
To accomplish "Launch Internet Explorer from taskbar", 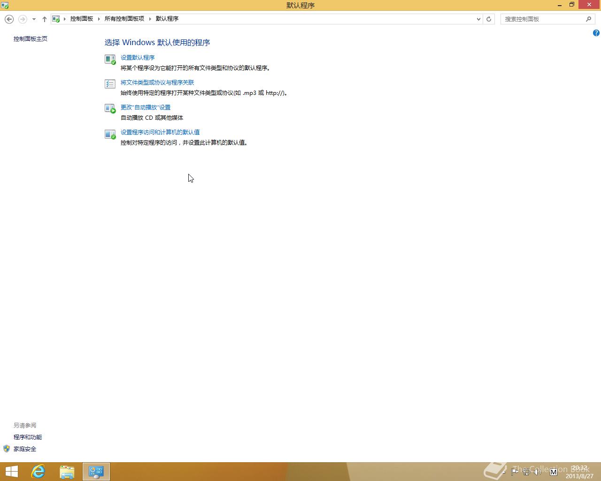I will 38,472.
